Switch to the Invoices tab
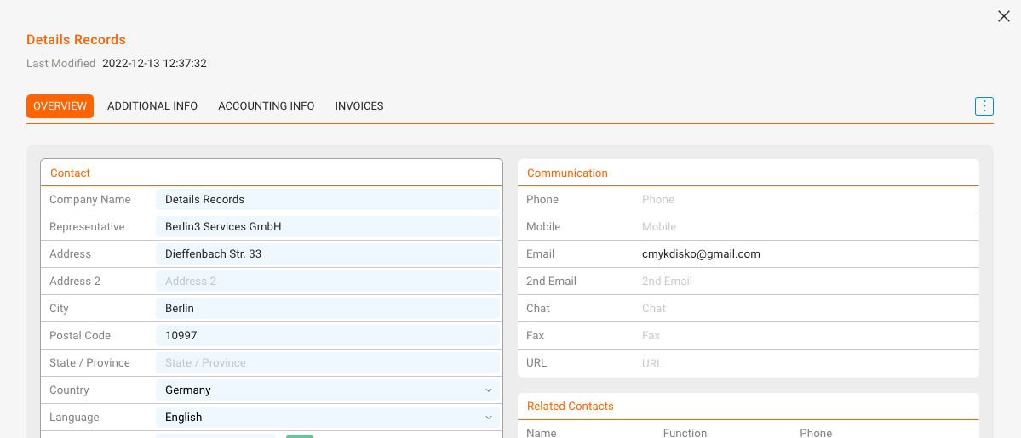The width and height of the screenshot is (1021, 438). (359, 106)
